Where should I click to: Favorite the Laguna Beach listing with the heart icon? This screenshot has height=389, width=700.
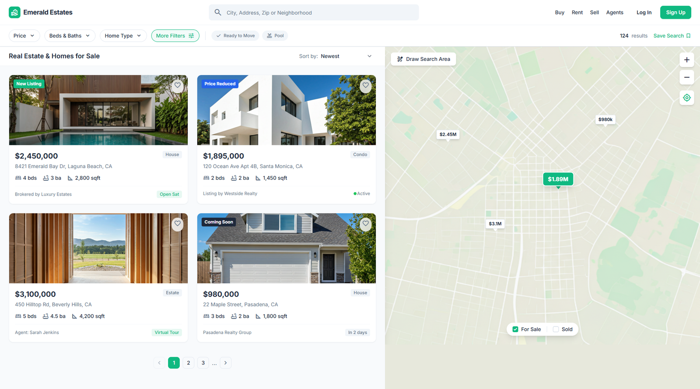pyautogui.click(x=177, y=85)
